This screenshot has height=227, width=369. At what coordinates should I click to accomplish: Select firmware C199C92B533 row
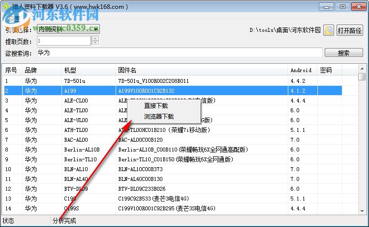pyautogui.click(x=173, y=199)
